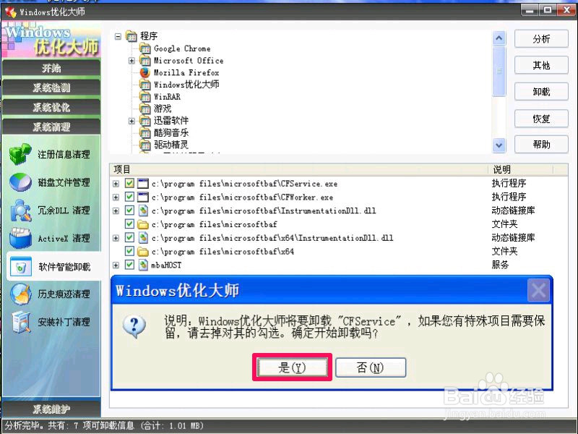Open the 系统检测 sidebar section
The width and height of the screenshot is (578, 434).
[x=51, y=88]
